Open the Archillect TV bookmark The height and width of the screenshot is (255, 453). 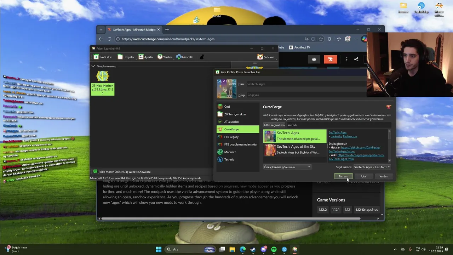coord(299,47)
